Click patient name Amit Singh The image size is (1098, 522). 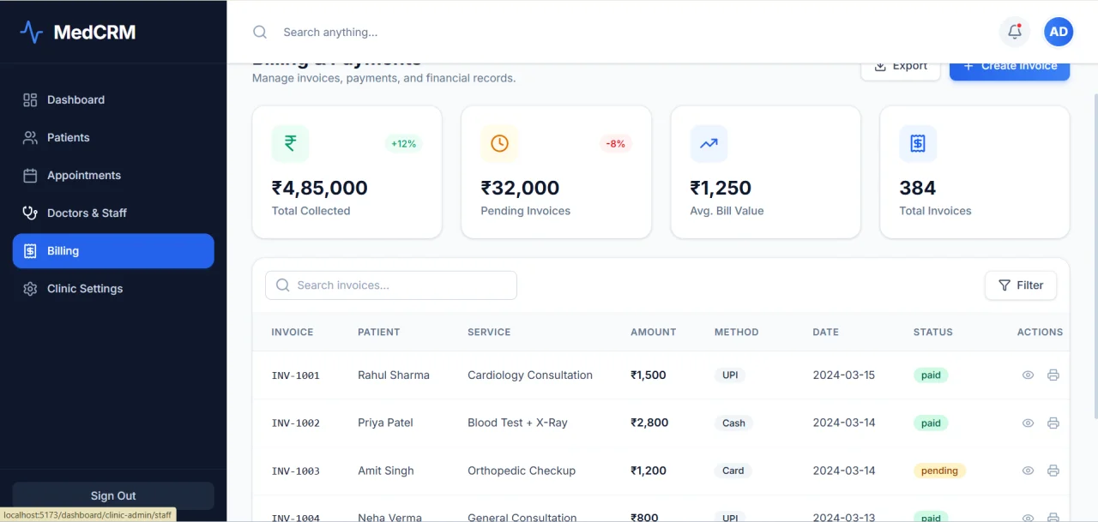pos(386,471)
